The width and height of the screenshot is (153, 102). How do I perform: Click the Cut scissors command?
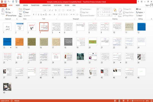pyautogui.click(x=8, y=9)
